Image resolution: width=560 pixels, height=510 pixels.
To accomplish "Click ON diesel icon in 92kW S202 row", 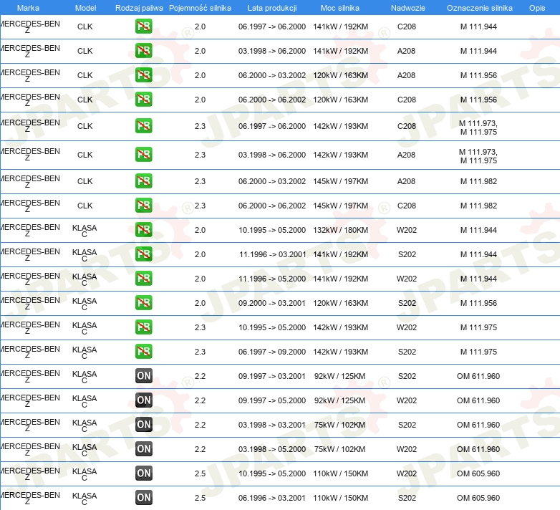I will [144, 376].
